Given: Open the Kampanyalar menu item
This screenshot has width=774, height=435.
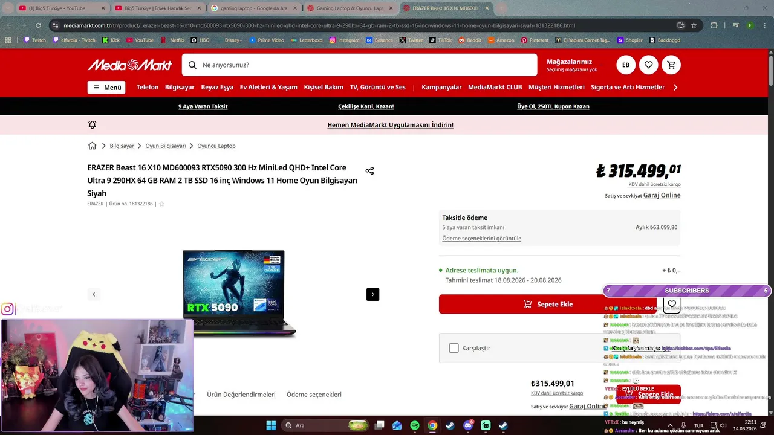Looking at the screenshot, I should (x=441, y=88).
